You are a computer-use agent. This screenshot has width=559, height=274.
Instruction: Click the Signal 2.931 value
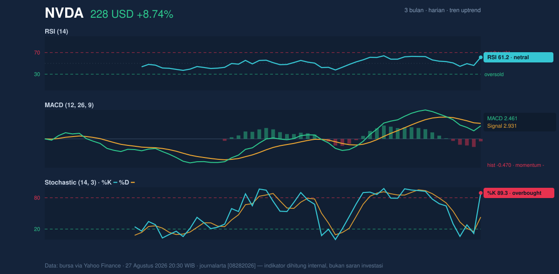pyautogui.click(x=502, y=126)
